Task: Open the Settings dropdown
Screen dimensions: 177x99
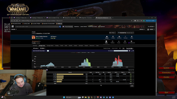Action: (x=113, y=33)
